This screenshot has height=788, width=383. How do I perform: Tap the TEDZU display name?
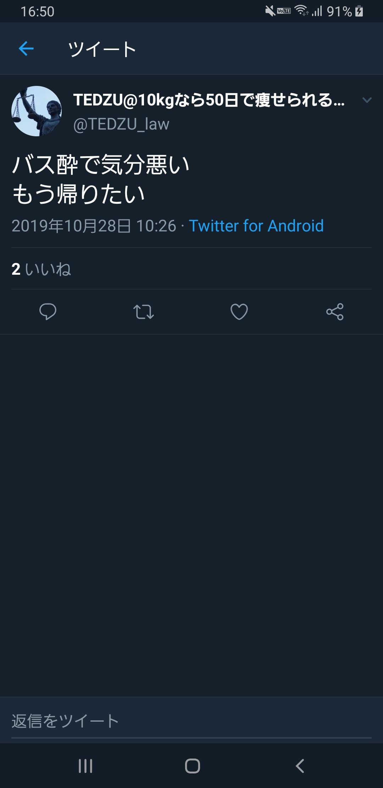click(209, 100)
